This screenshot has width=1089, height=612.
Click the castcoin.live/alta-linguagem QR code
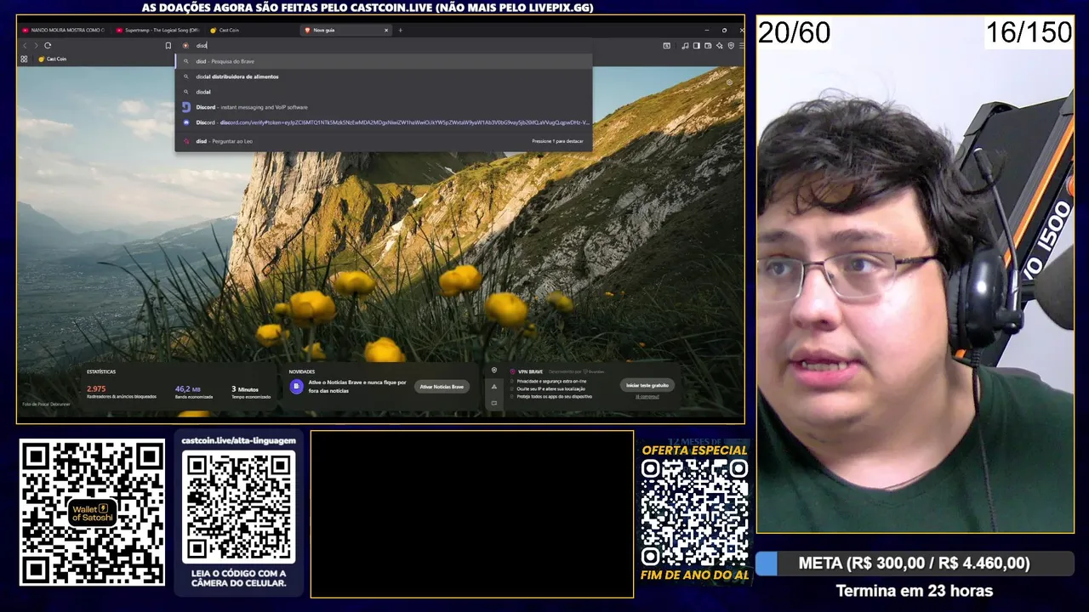click(239, 507)
